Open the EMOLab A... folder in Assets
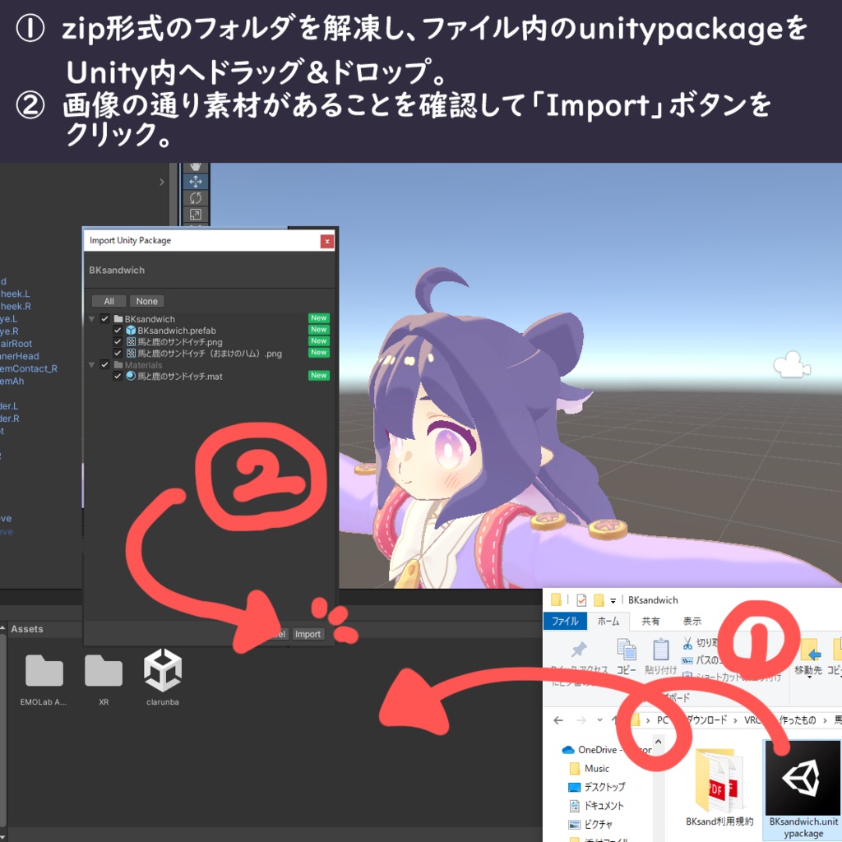 click(x=44, y=671)
